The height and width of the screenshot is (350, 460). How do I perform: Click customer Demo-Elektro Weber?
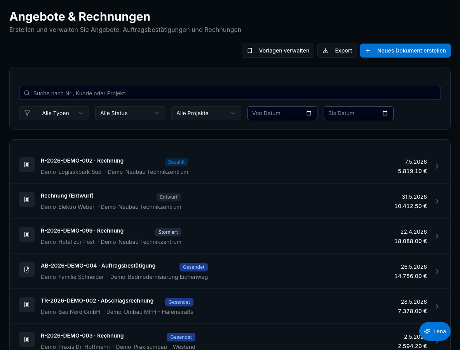[x=68, y=207]
